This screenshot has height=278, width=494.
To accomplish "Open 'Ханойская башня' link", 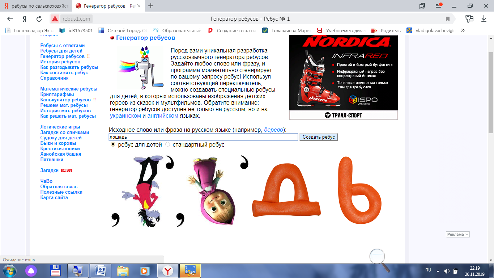I will (x=61, y=154).
